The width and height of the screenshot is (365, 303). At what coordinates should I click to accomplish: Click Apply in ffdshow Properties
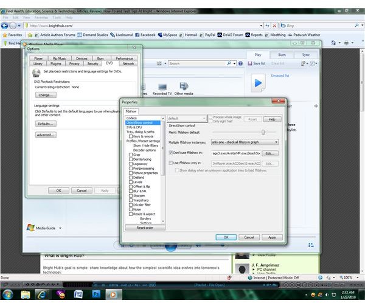(272, 237)
